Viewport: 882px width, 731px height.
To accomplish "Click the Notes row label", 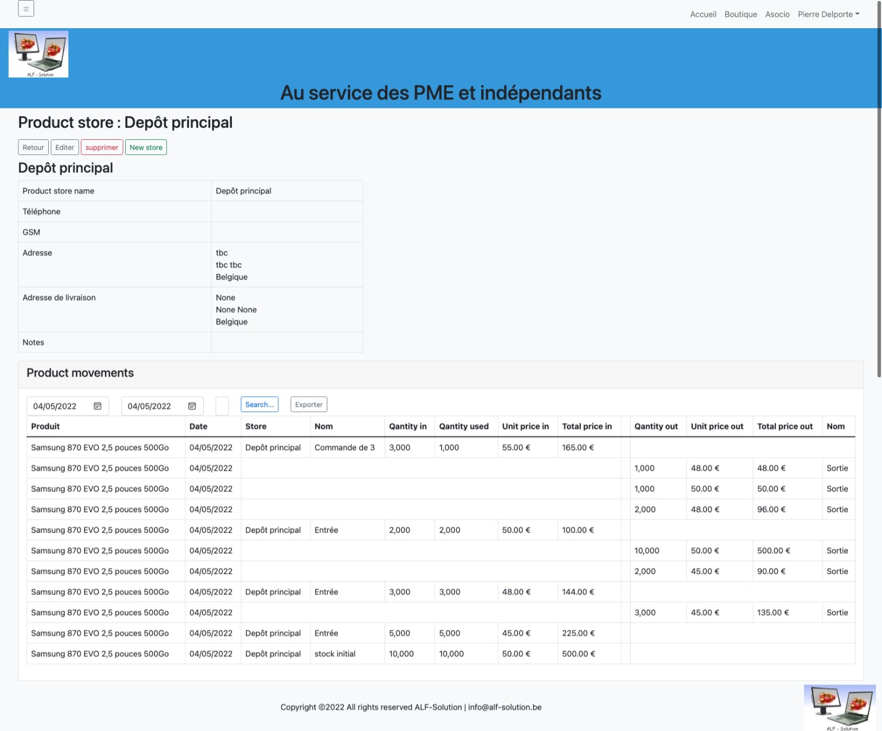I will (33, 342).
